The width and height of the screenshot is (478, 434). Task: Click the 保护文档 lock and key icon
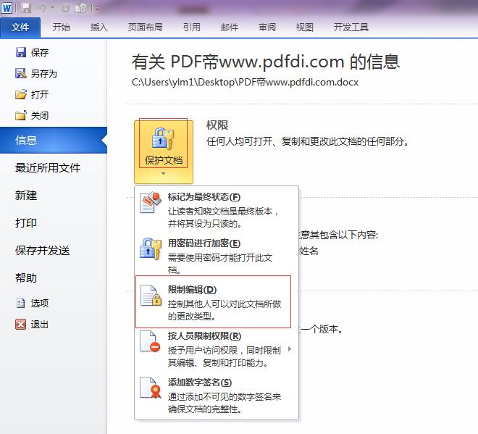(x=163, y=139)
